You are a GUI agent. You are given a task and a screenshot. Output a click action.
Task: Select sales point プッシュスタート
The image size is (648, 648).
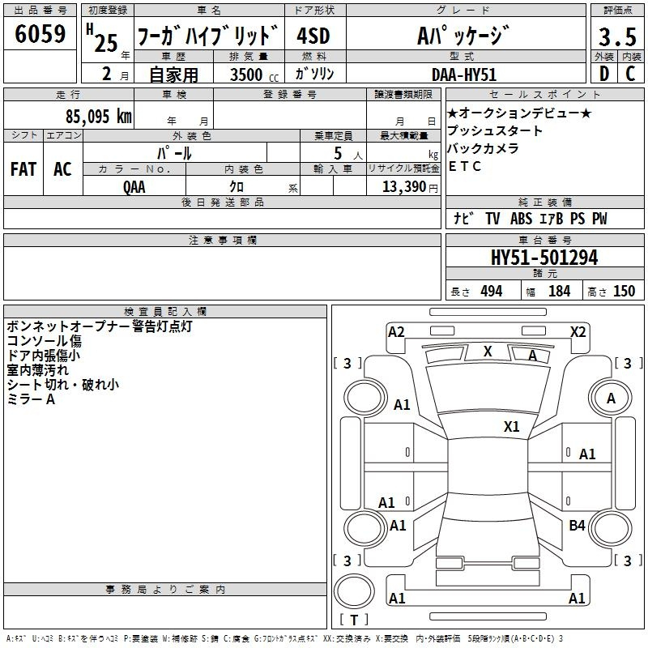(x=495, y=130)
